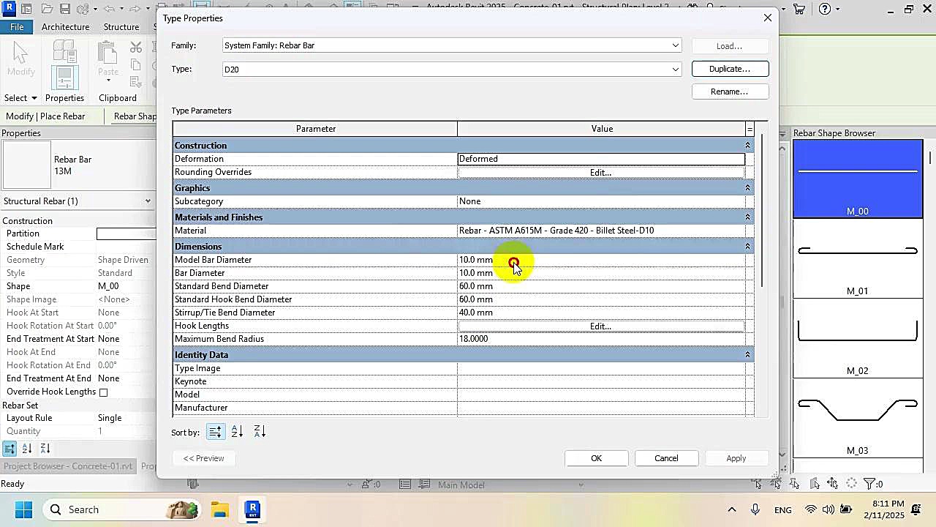Open Windows File Explorer from taskbar
936x527 pixels.
click(x=219, y=509)
